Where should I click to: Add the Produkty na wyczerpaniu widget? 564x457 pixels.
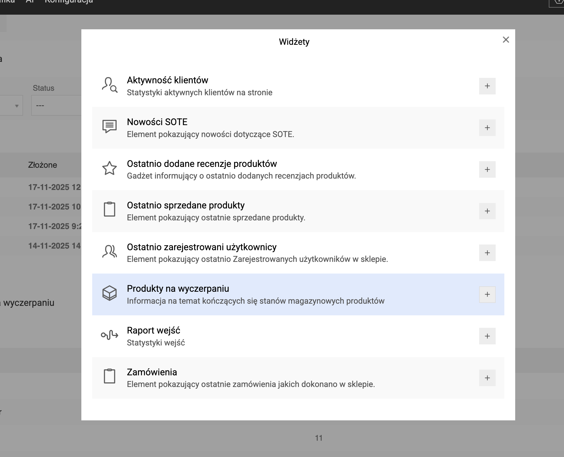(x=487, y=294)
